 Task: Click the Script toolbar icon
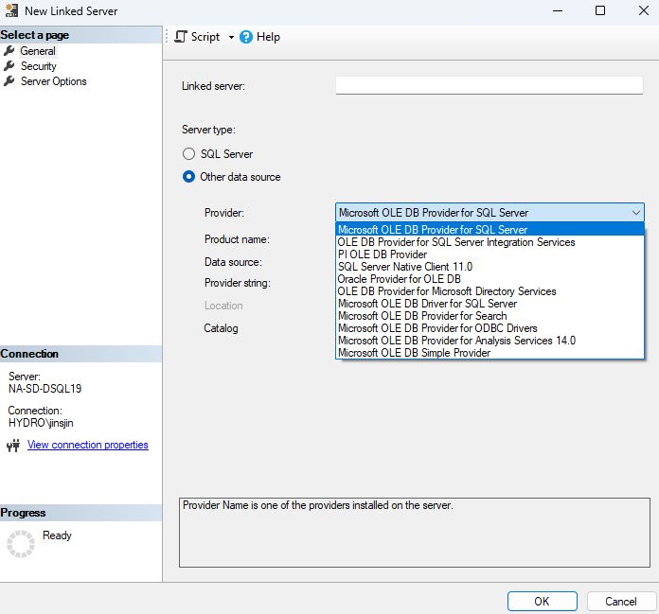pos(181,37)
